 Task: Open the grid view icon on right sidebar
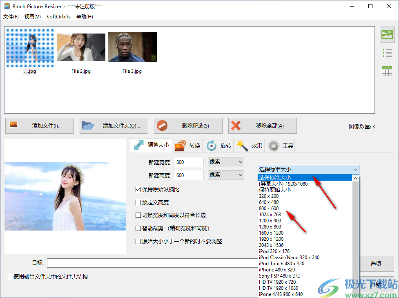pyautogui.click(x=387, y=71)
